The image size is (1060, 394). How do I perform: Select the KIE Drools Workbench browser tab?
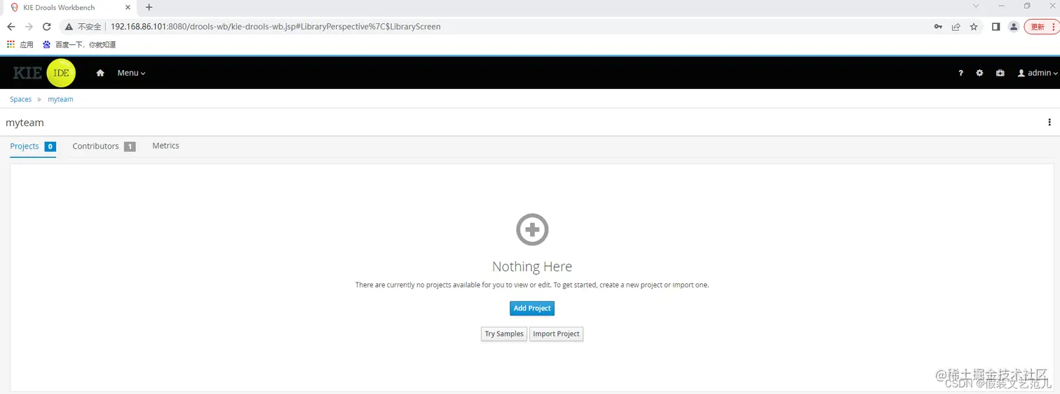[x=69, y=7]
